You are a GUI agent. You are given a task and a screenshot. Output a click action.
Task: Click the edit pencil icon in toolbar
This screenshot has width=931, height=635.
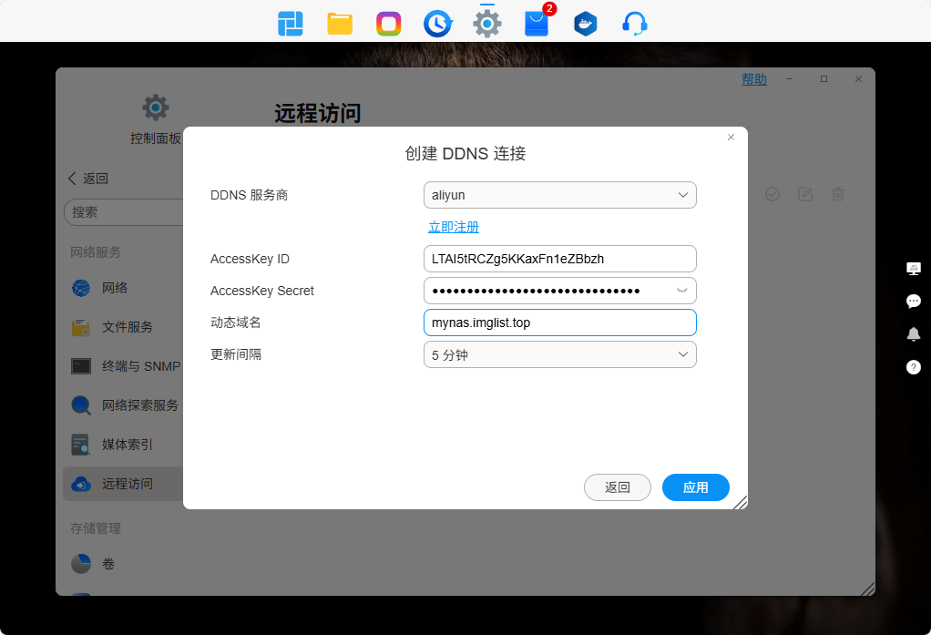coord(805,194)
